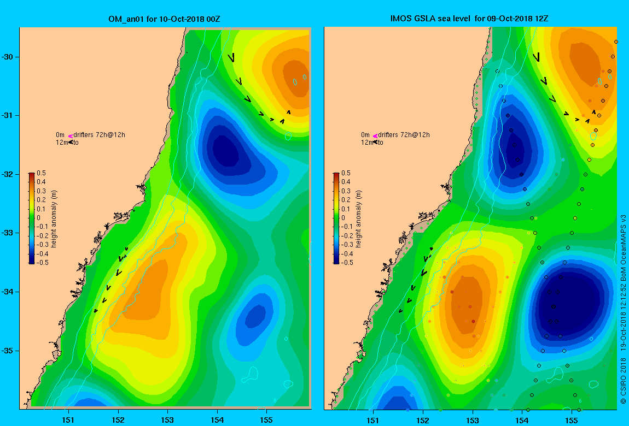
Task: Click the black 12m arrow in right legend
Action: [x=375, y=142]
